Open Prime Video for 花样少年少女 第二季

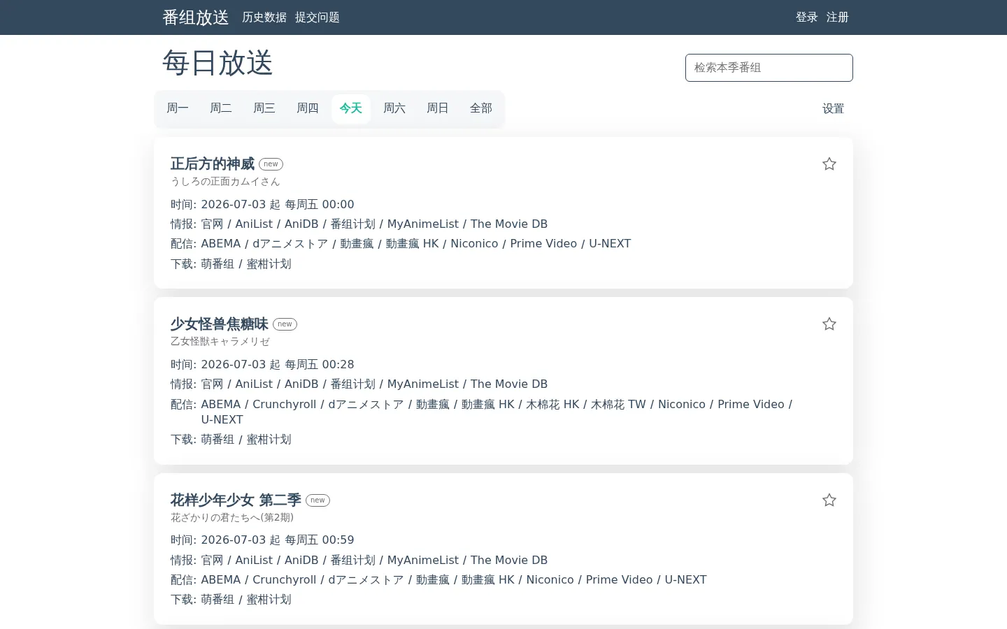(x=619, y=580)
